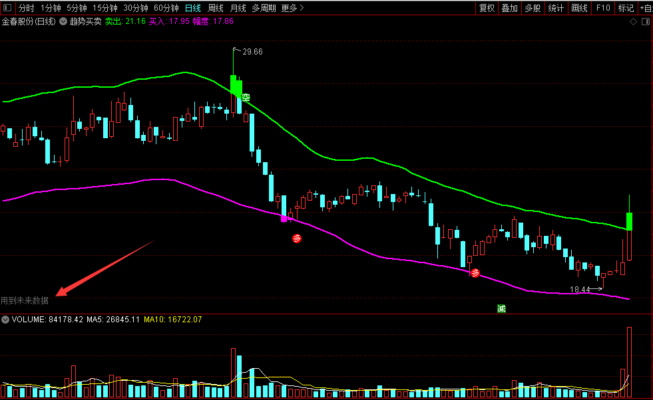653x400 pixels.
Task: Click the red 多 marker near the magenta line's right
Action: click(475, 273)
